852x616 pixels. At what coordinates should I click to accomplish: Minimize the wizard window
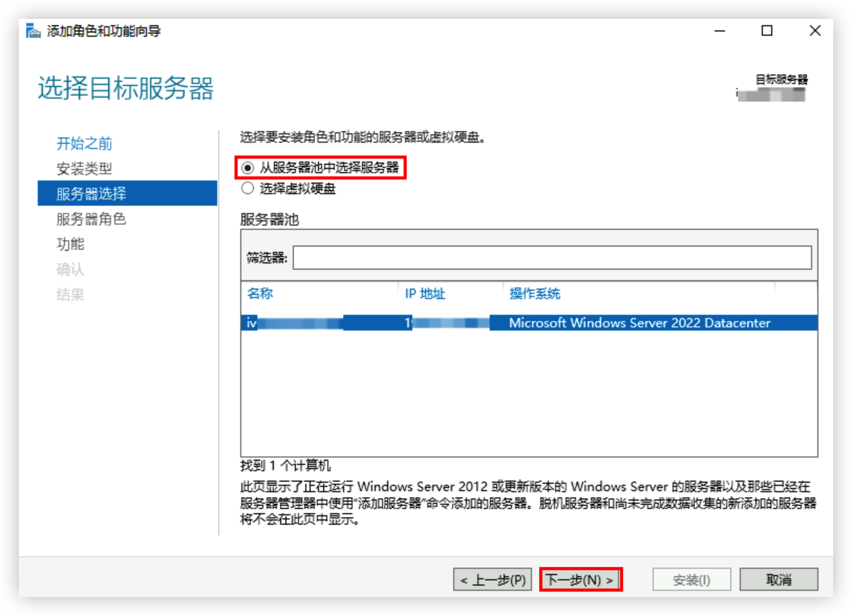(720, 31)
